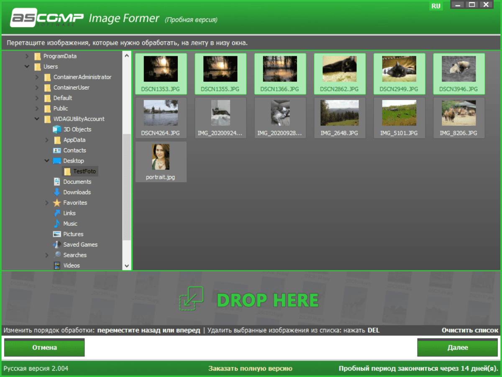Click the Русская версия 2.004 text
Image resolution: width=502 pixels, height=377 pixels.
pyautogui.click(x=36, y=369)
